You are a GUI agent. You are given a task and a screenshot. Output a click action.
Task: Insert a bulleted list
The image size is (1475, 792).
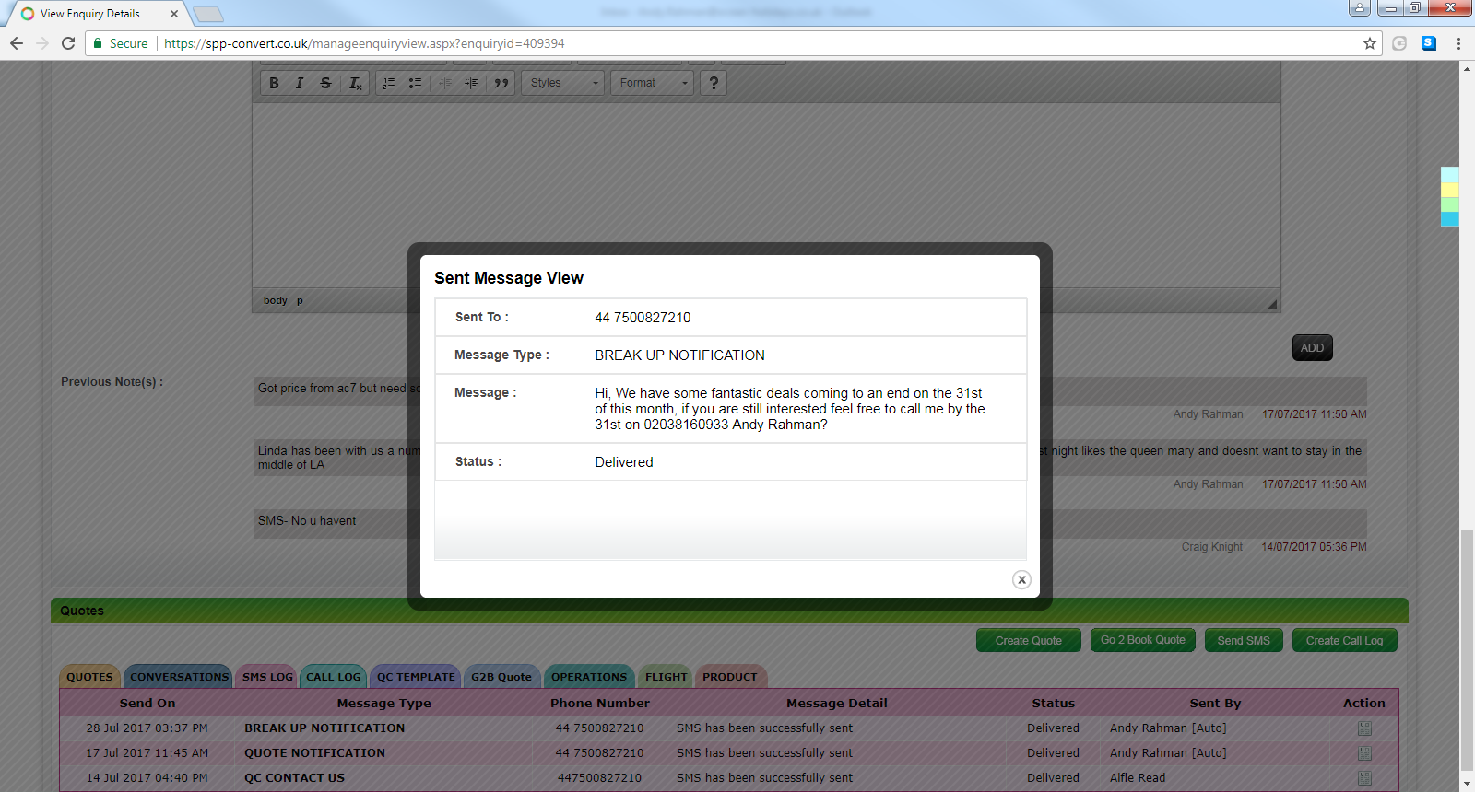point(415,83)
